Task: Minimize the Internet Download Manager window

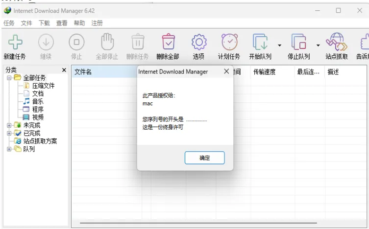Action: [x=318, y=10]
